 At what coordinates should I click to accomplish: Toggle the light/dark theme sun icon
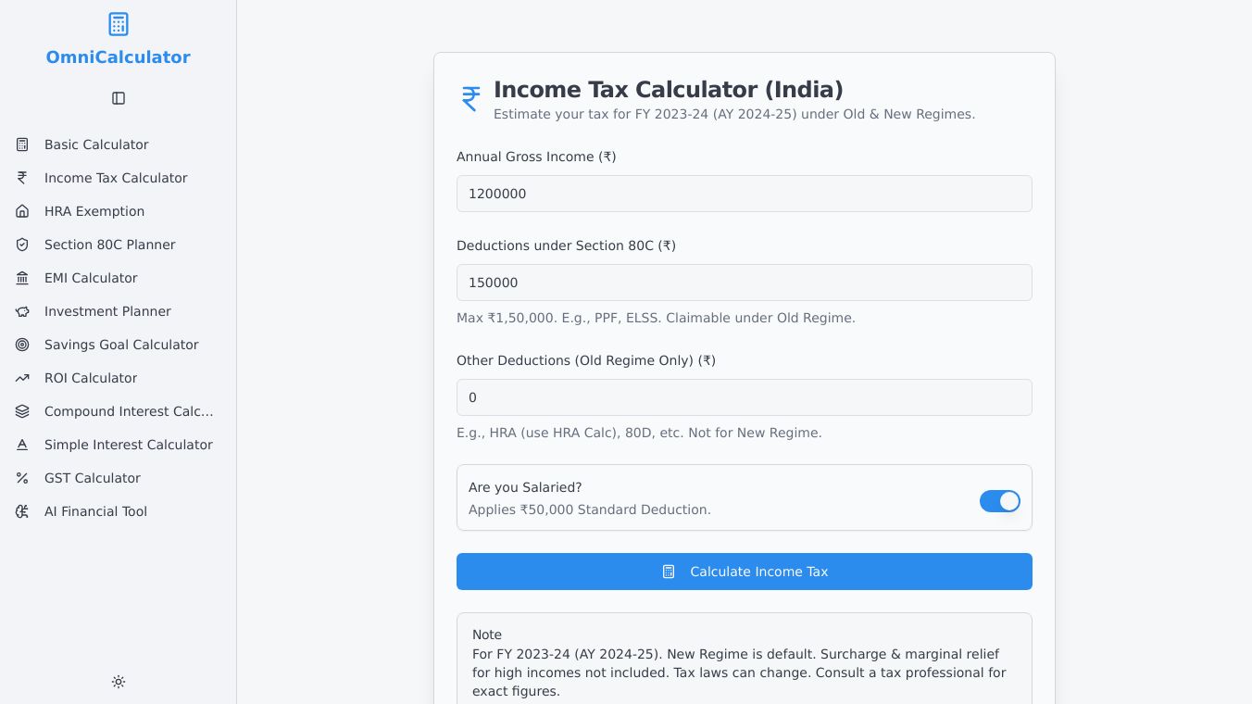coord(119,682)
